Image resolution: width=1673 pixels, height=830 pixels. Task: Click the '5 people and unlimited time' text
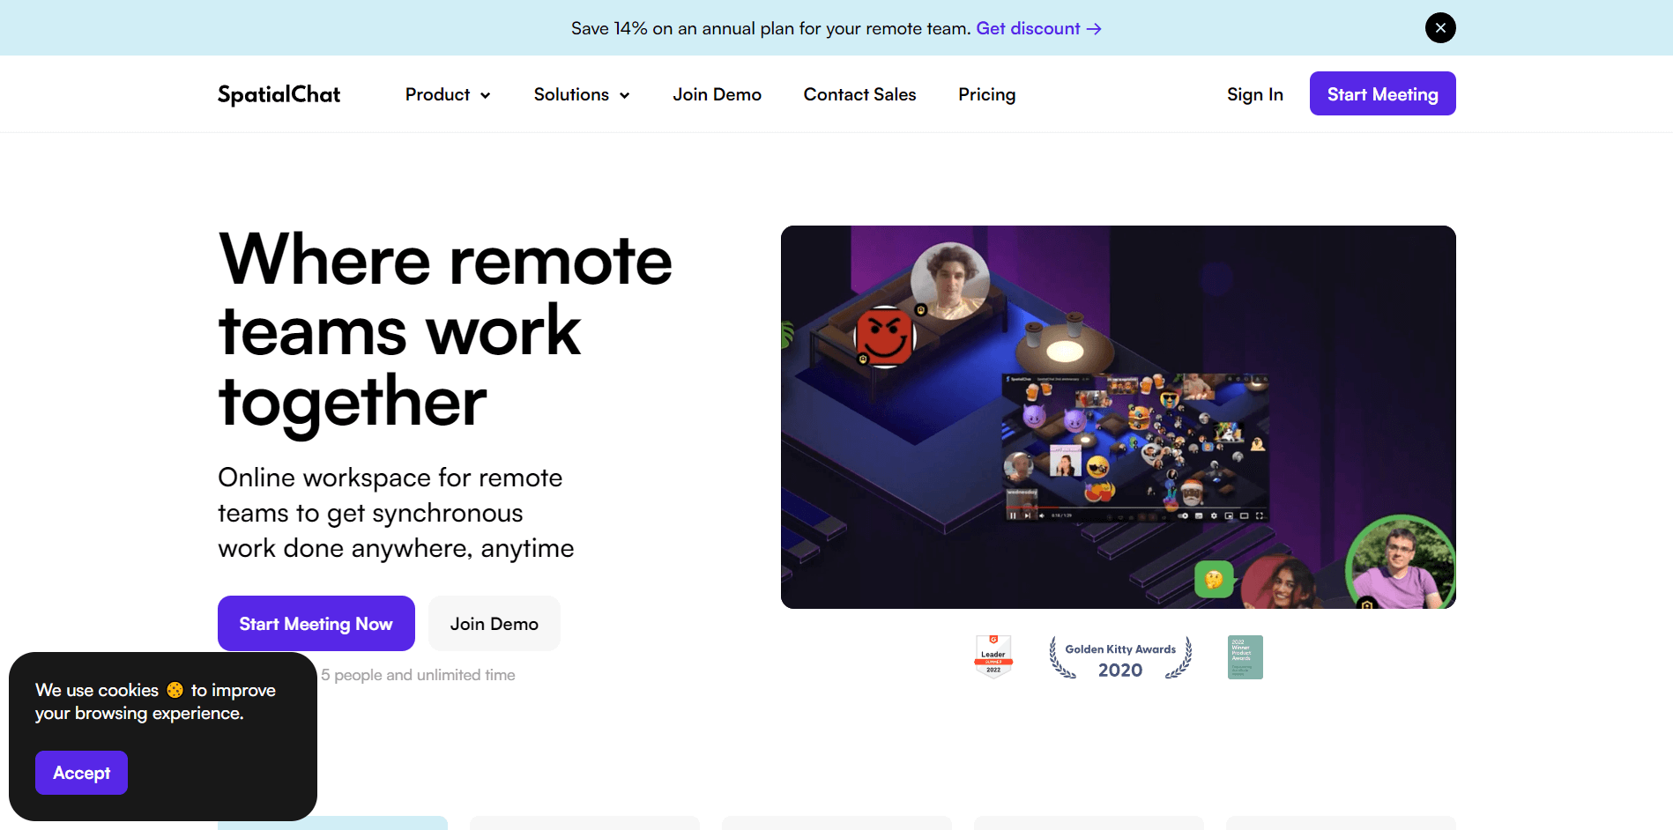point(418,675)
